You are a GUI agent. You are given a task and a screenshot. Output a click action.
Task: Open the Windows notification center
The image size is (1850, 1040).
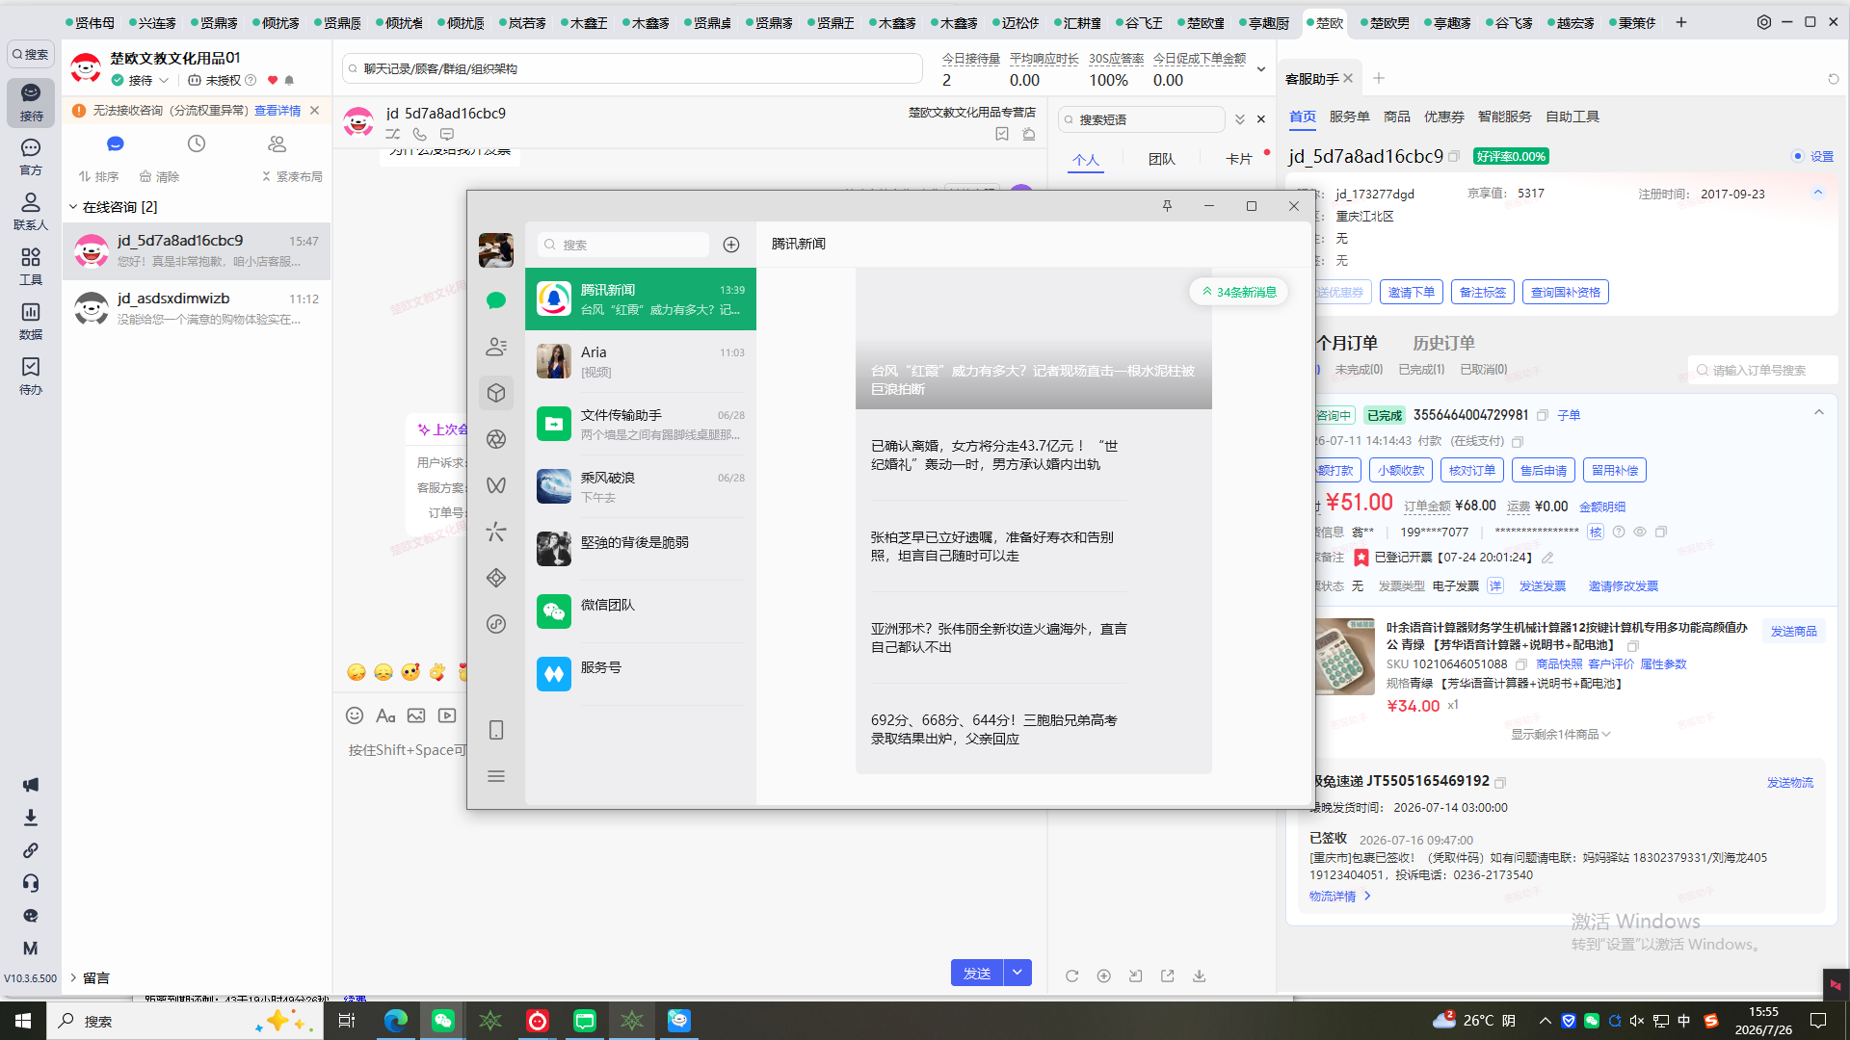click(x=1818, y=1021)
